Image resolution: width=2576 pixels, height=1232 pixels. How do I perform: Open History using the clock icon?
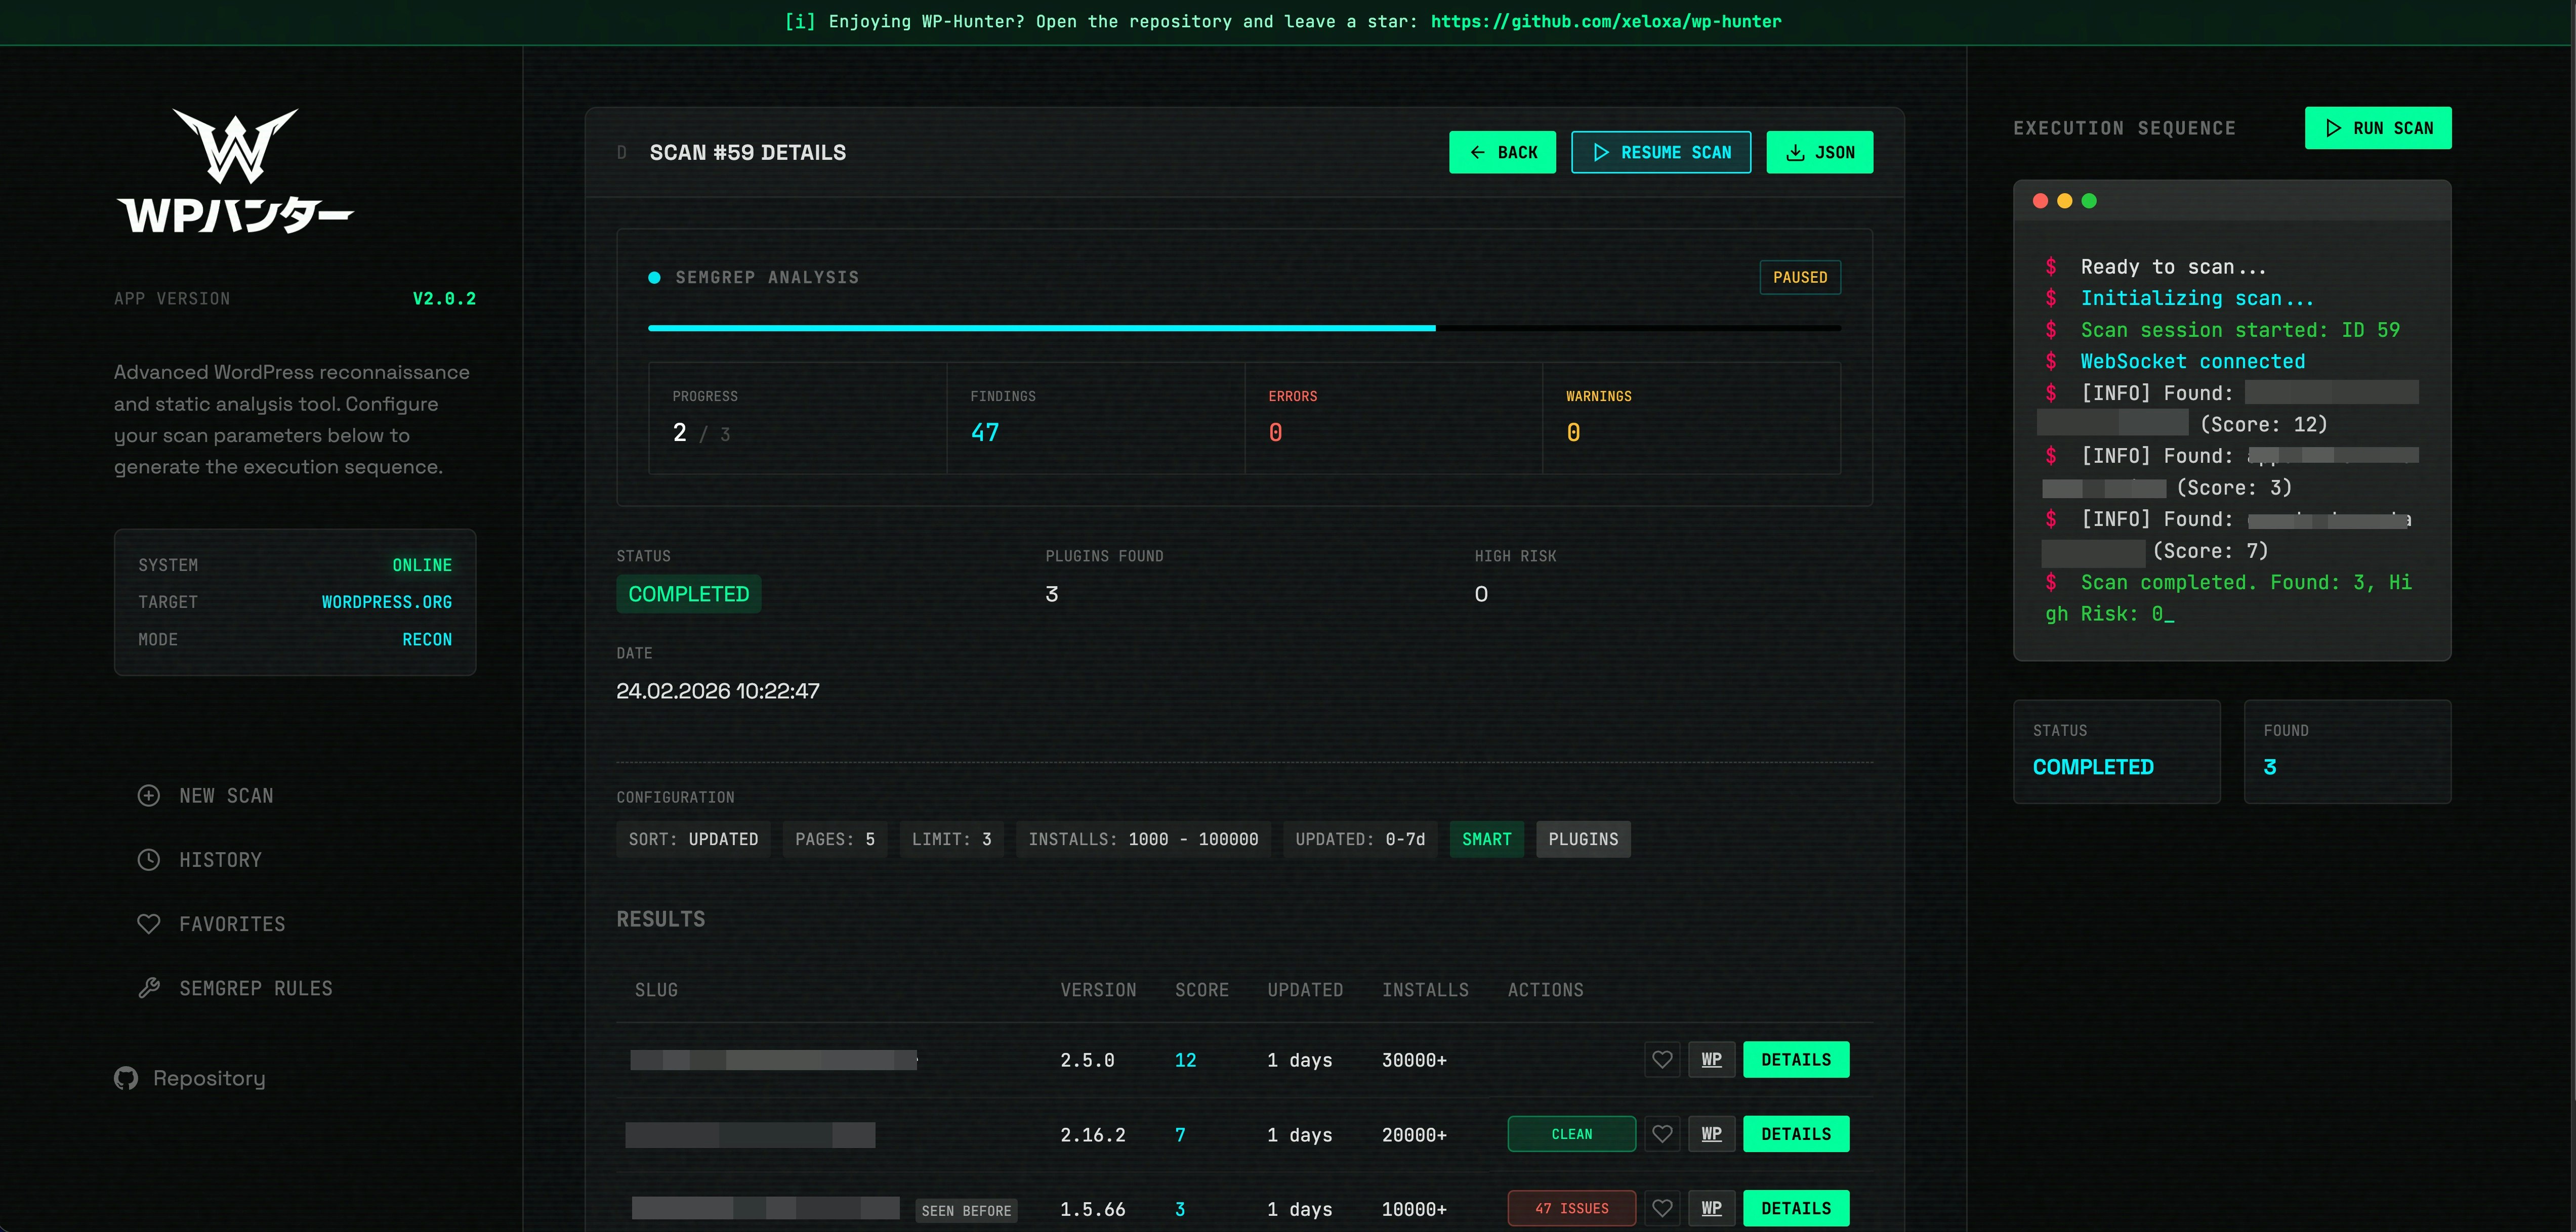click(148, 859)
